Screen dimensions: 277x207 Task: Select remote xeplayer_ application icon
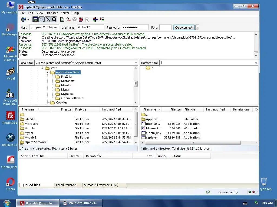[143, 137]
